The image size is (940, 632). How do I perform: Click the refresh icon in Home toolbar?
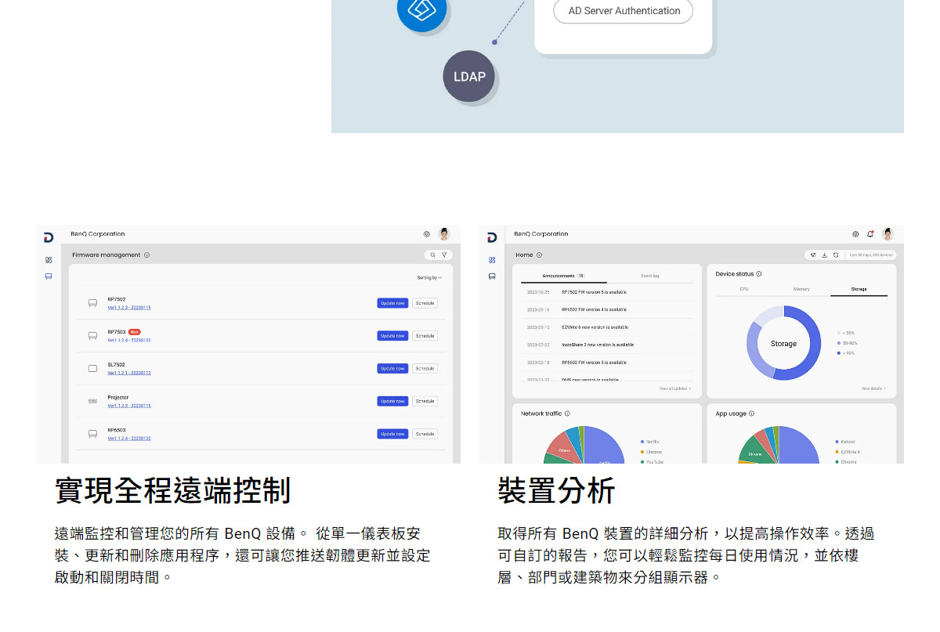[836, 255]
